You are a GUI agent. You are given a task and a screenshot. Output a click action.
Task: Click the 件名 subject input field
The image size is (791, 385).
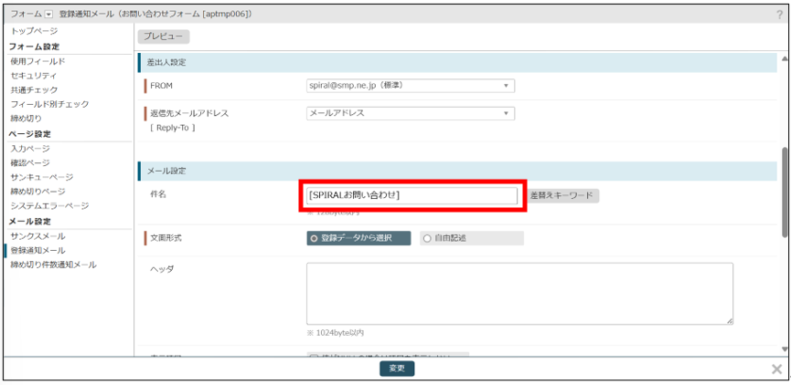[412, 195]
